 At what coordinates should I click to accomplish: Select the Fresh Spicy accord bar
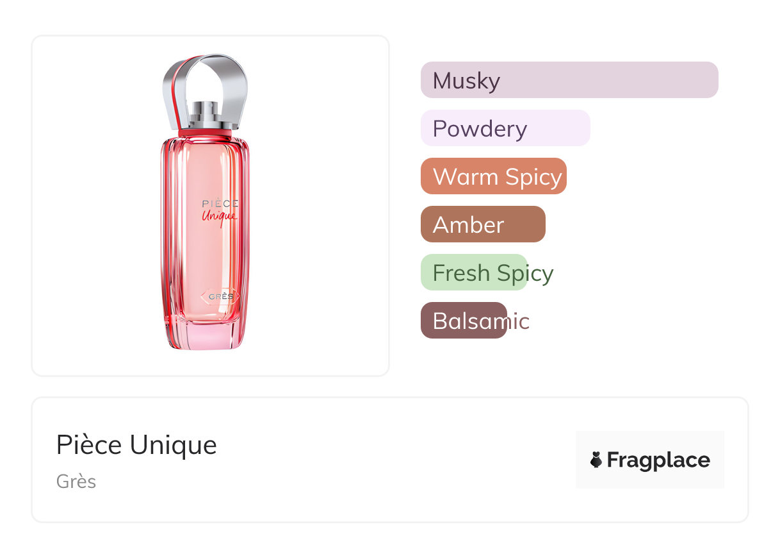point(474,273)
